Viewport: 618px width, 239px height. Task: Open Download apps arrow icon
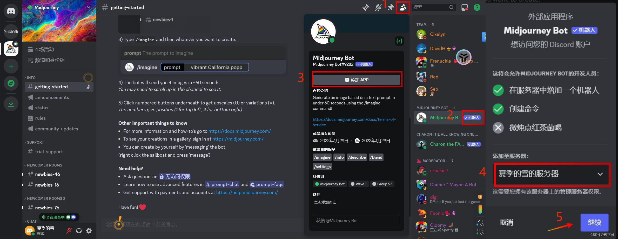(11, 104)
